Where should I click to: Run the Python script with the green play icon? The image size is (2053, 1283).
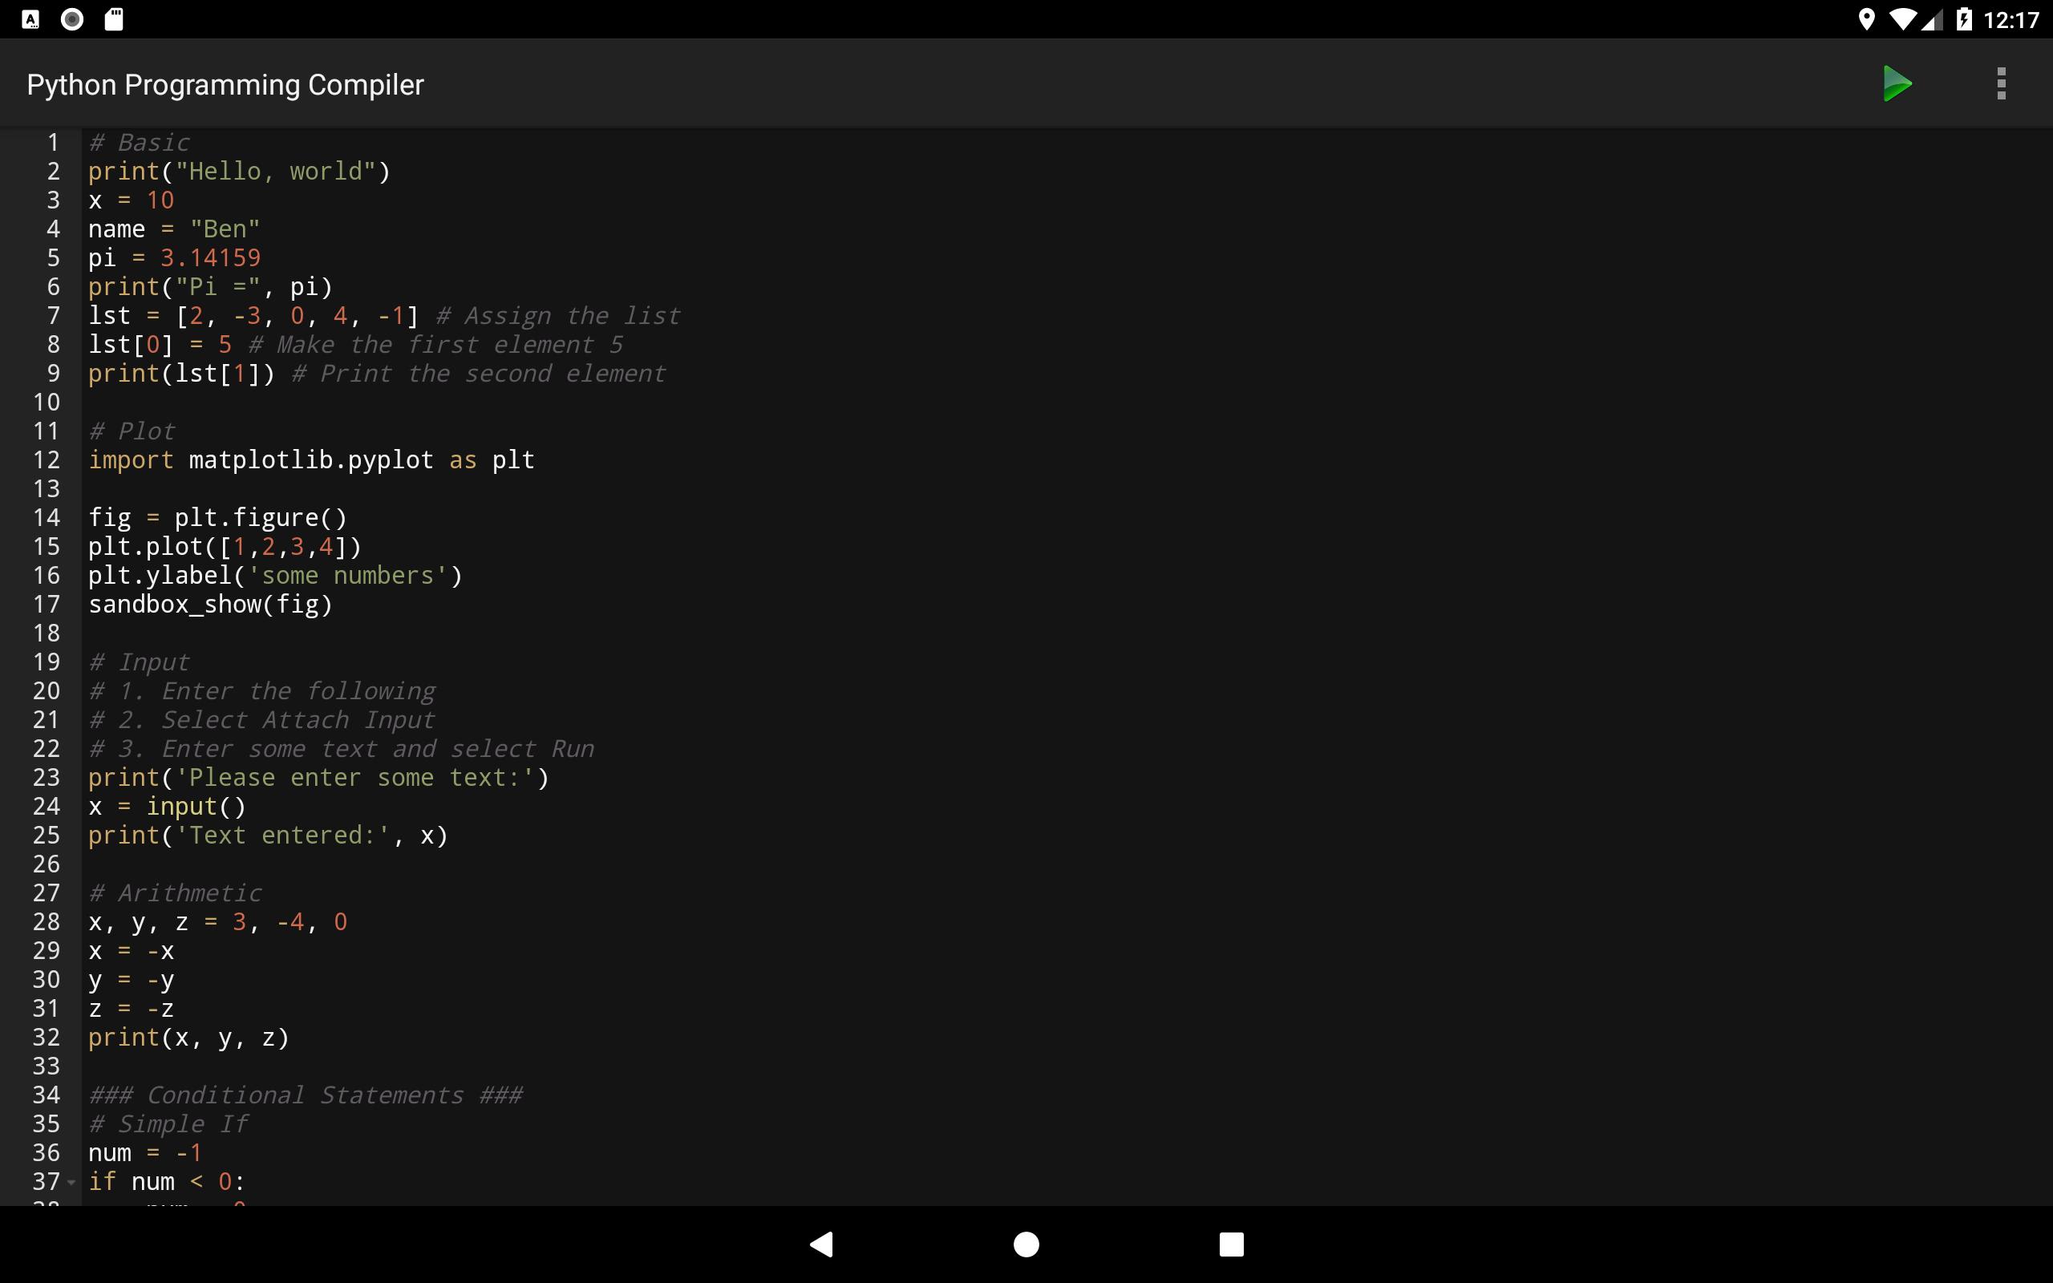(x=1897, y=83)
